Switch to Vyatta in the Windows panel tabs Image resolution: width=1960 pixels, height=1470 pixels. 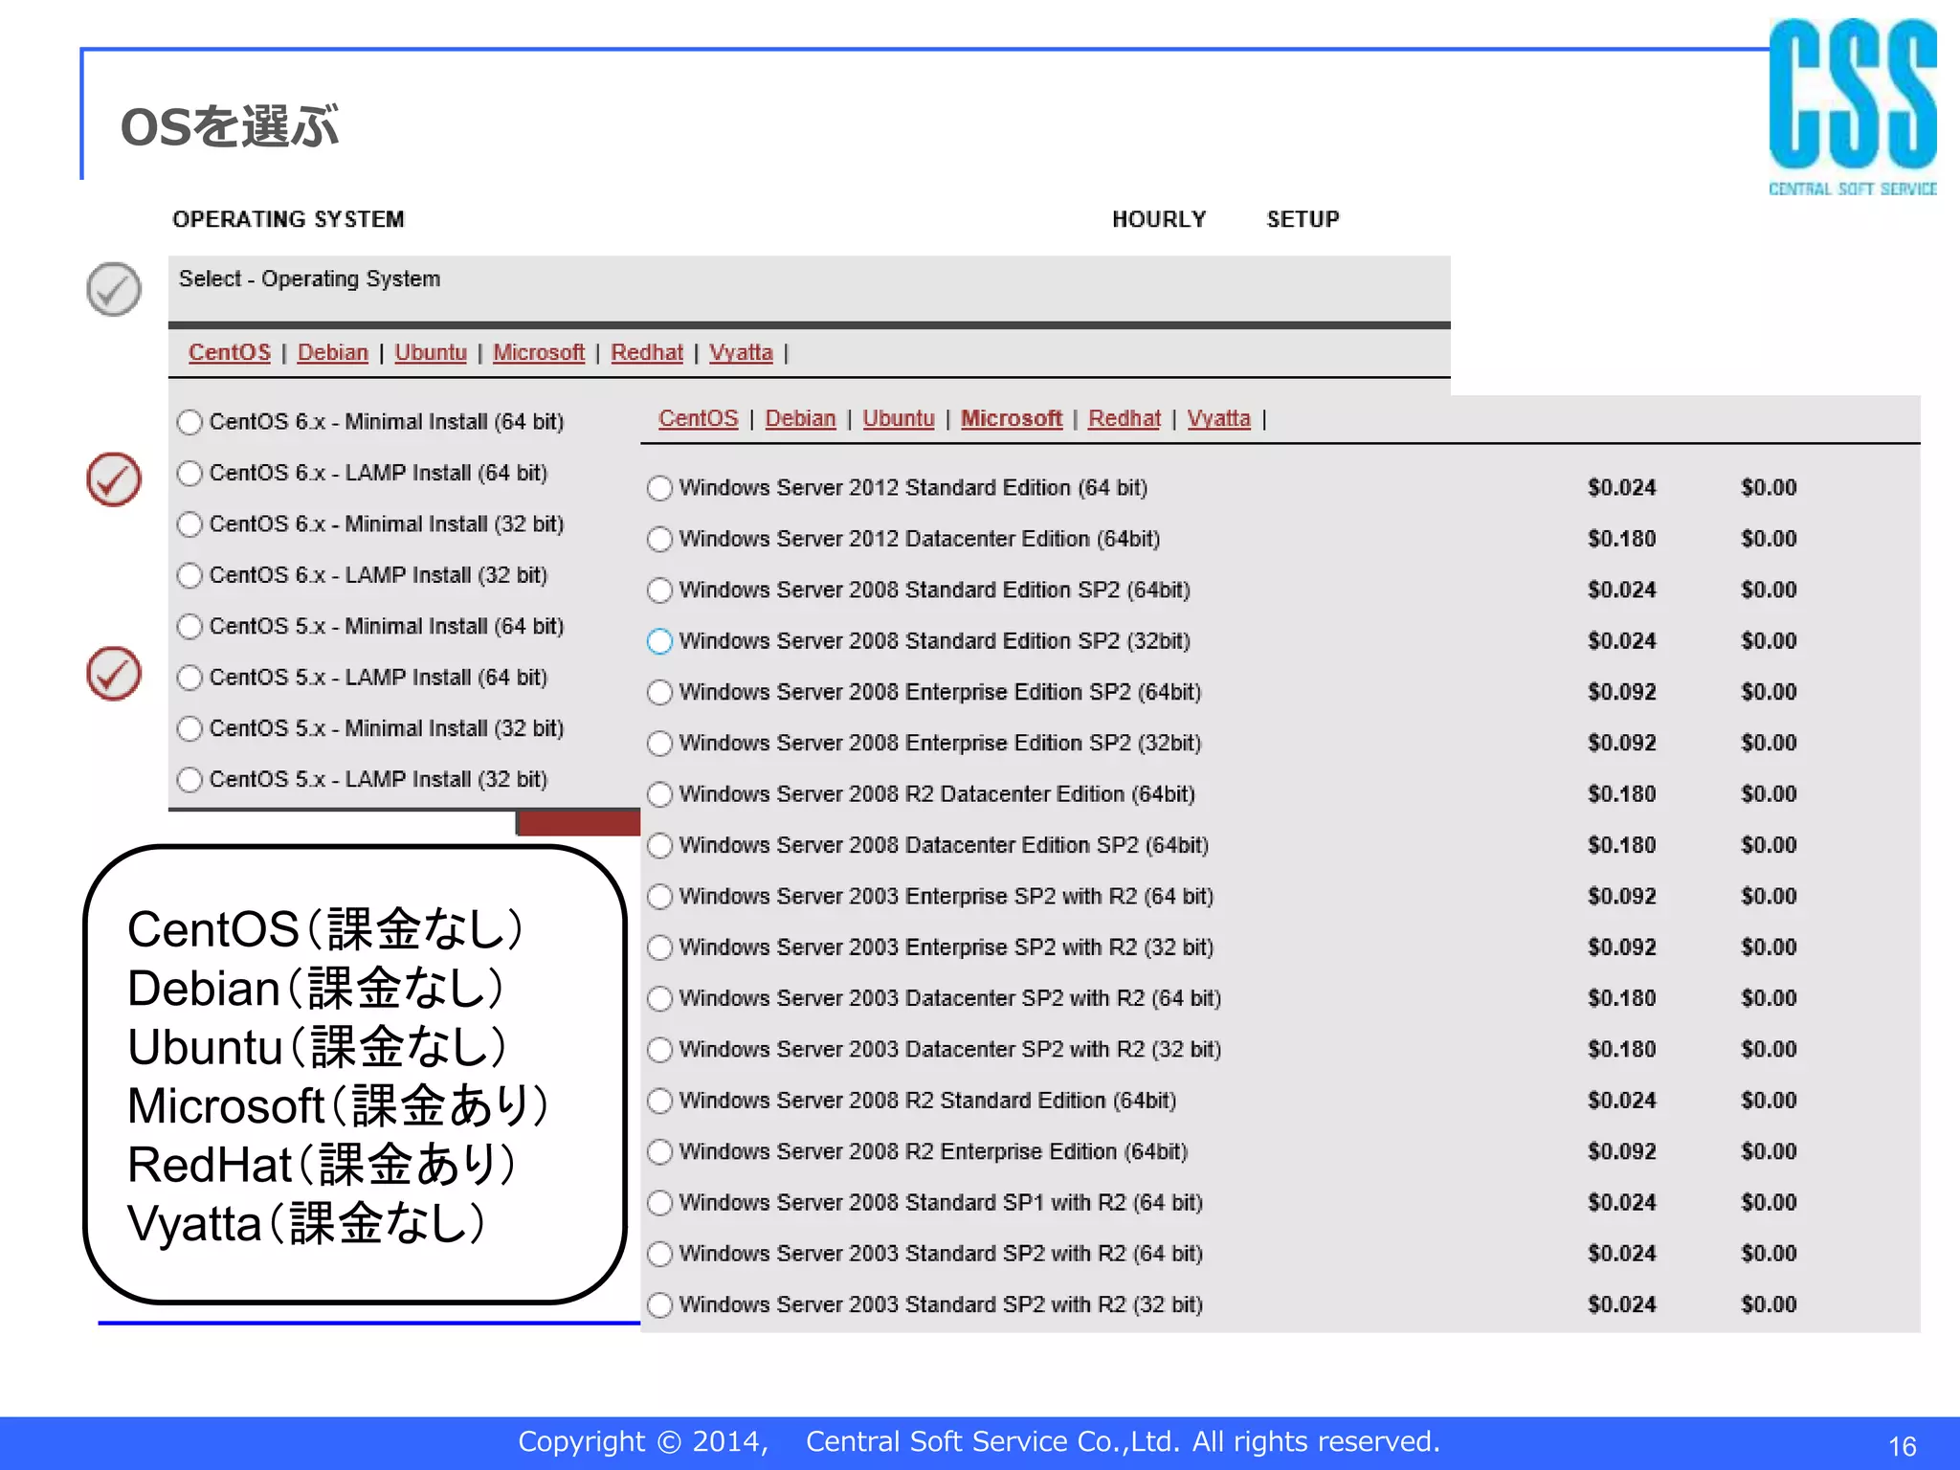pos(1219,418)
